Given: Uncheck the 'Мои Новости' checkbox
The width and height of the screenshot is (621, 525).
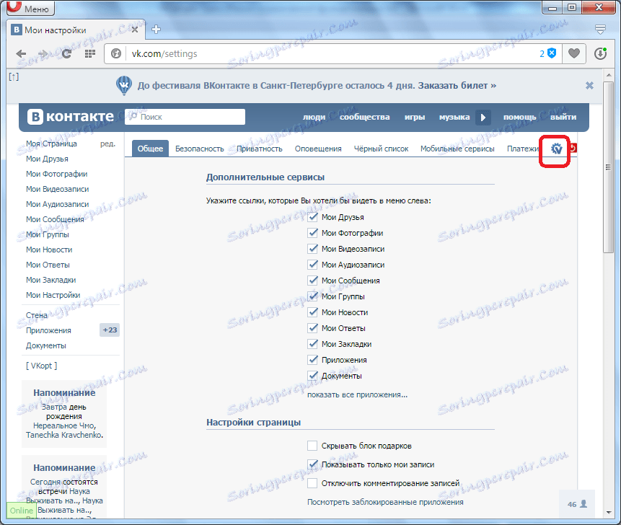Looking at the screenshot, I should tap(312, 312).
